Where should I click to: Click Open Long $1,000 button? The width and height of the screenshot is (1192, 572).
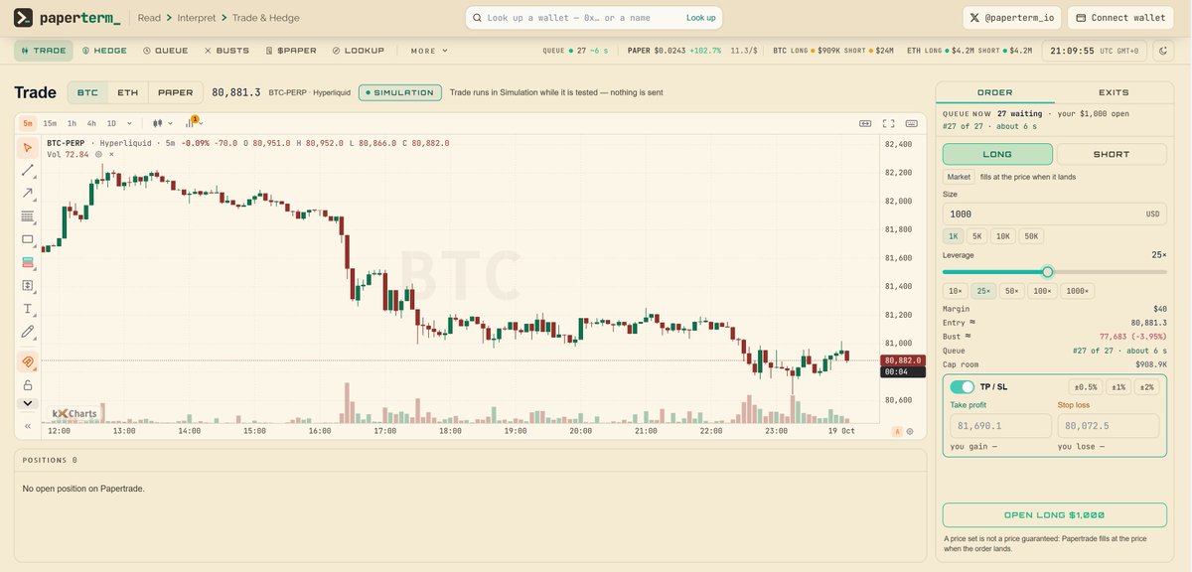click(1054, 515)
